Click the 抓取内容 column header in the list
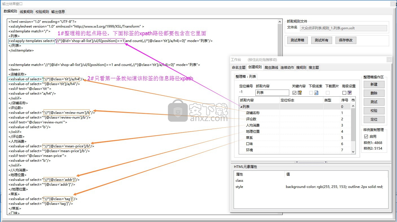397x222 pixels. 259,100
